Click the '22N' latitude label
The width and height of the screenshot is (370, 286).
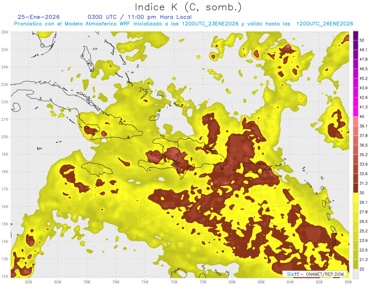tap(5, 102)
